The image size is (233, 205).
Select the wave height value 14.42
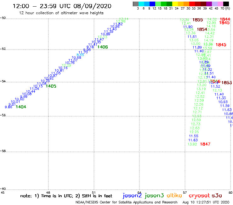point(210,33)
